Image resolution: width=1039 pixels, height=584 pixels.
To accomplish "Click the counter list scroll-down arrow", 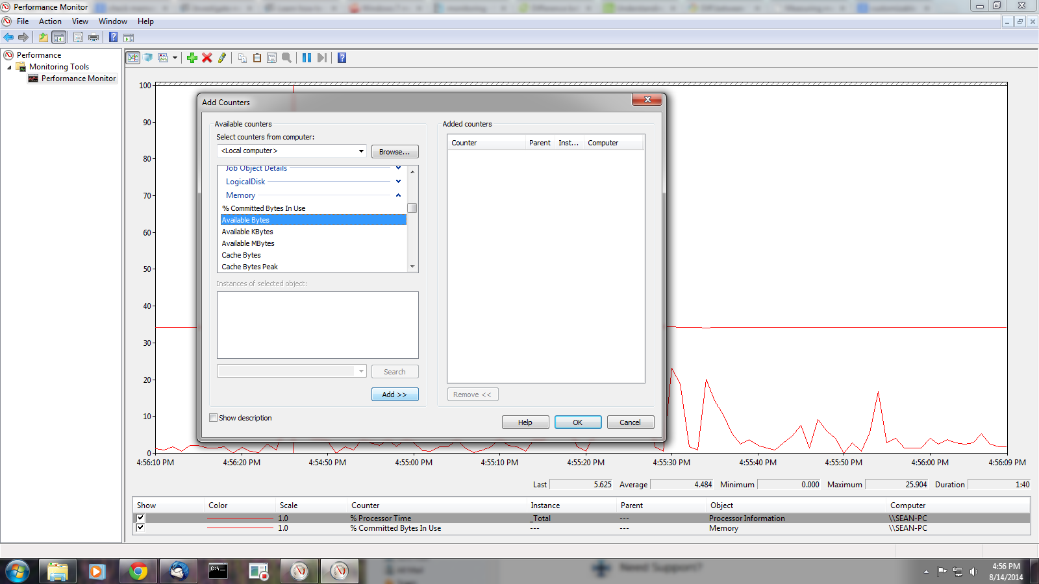I will point(412,267).
